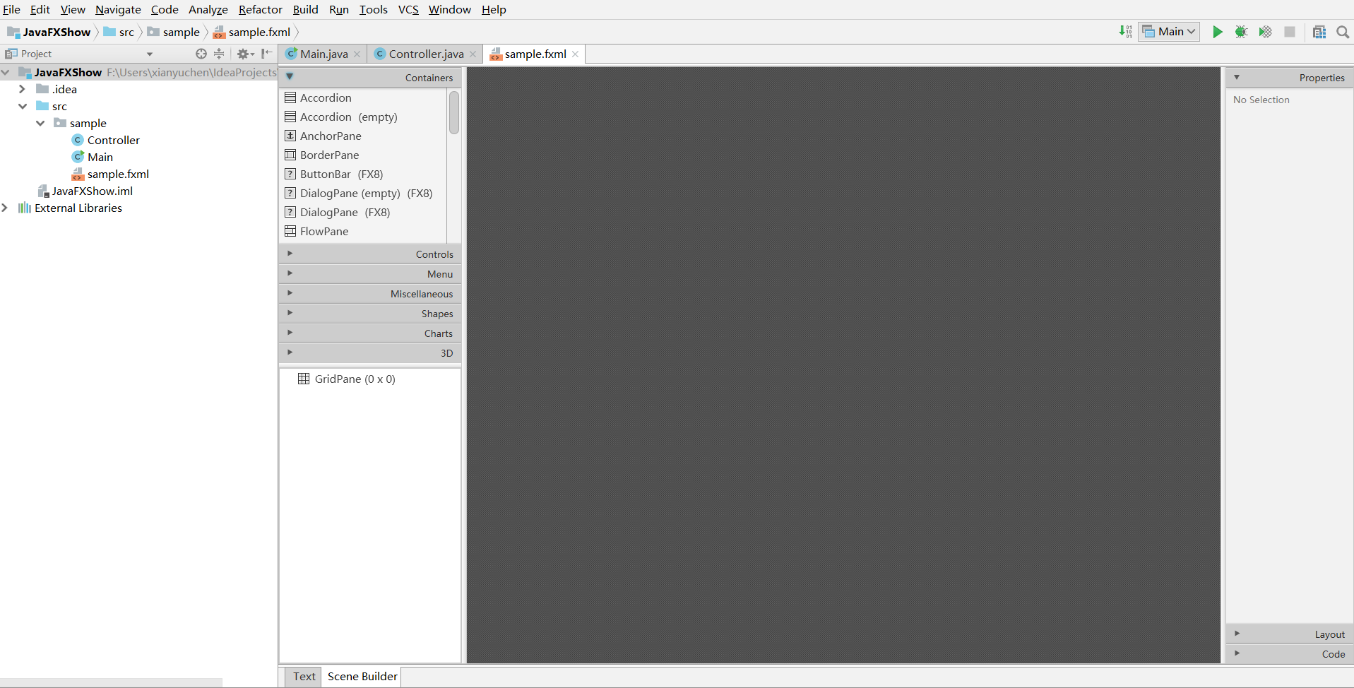Click the Main class icon in tree
Screen dimensions: 1354x688
pyautogui.click(x=78, y=157)
